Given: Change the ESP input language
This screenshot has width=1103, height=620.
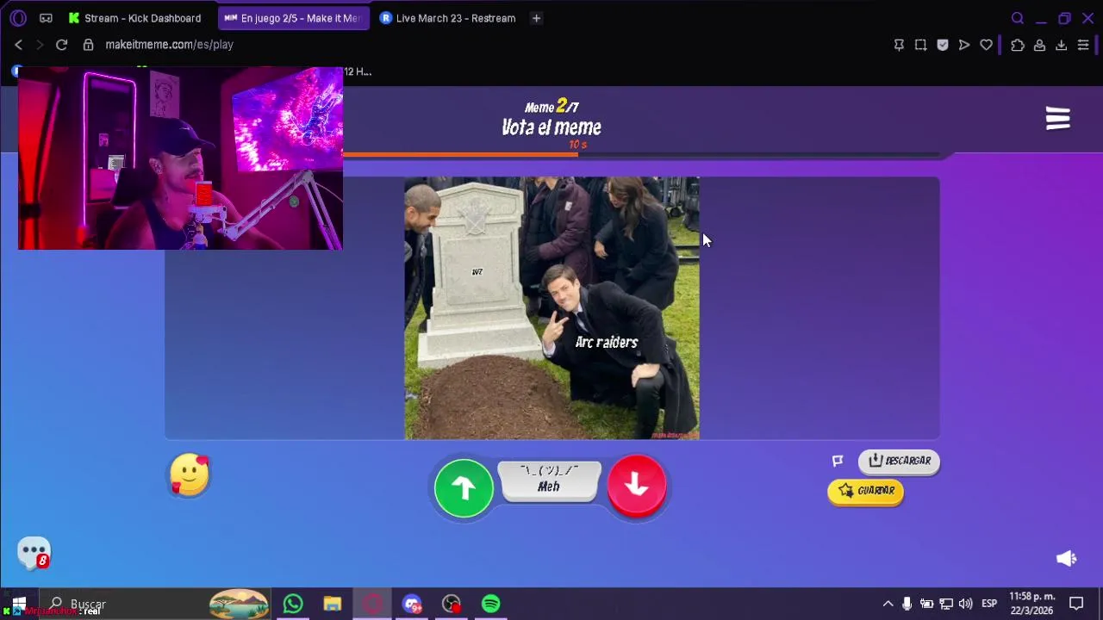Looking at the screenshot, I should [989, 604].
